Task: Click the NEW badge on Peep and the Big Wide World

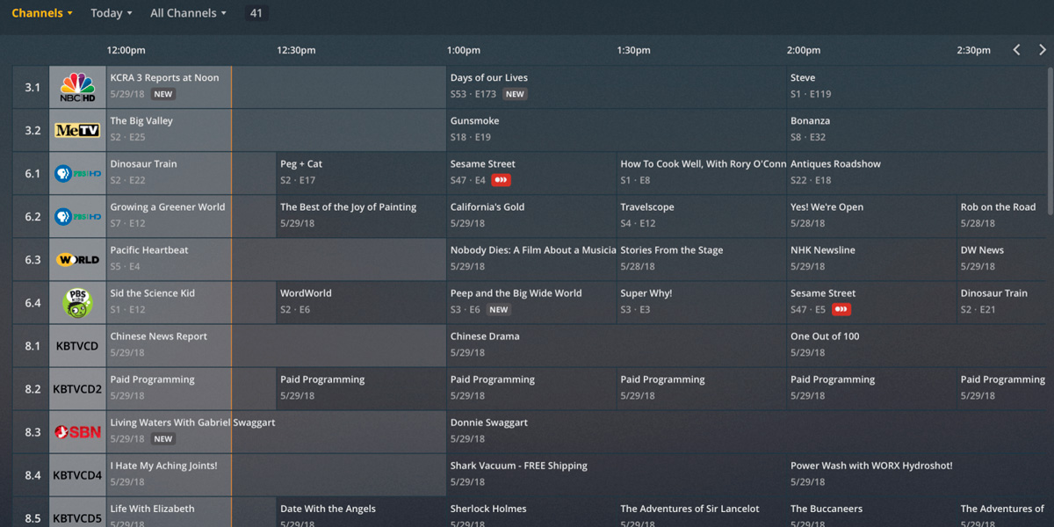Action: click(499, 309)
